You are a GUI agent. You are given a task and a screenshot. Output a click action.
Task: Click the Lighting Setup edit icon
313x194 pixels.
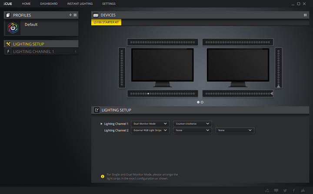point(97,110)
